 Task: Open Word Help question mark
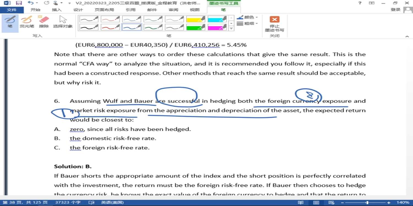pyautogui.click(x=360, y=3)
